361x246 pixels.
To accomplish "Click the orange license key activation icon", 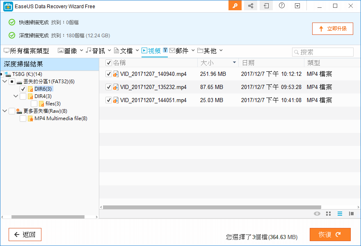I will pos(235,5).
